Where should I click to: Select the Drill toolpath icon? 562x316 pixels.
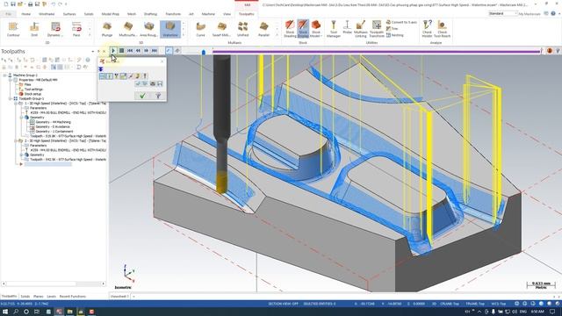pyautogui.click(x=34, y=29)
